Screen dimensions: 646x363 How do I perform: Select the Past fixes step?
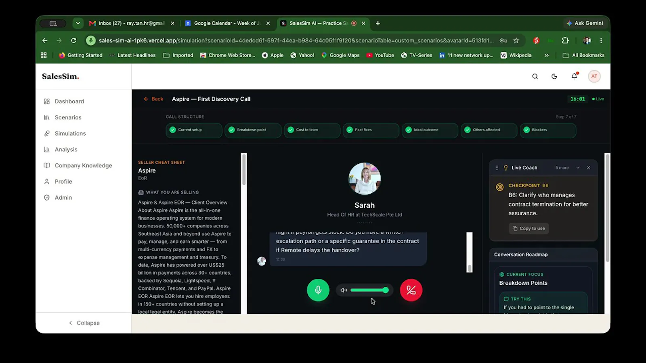[x=371, y=130]
